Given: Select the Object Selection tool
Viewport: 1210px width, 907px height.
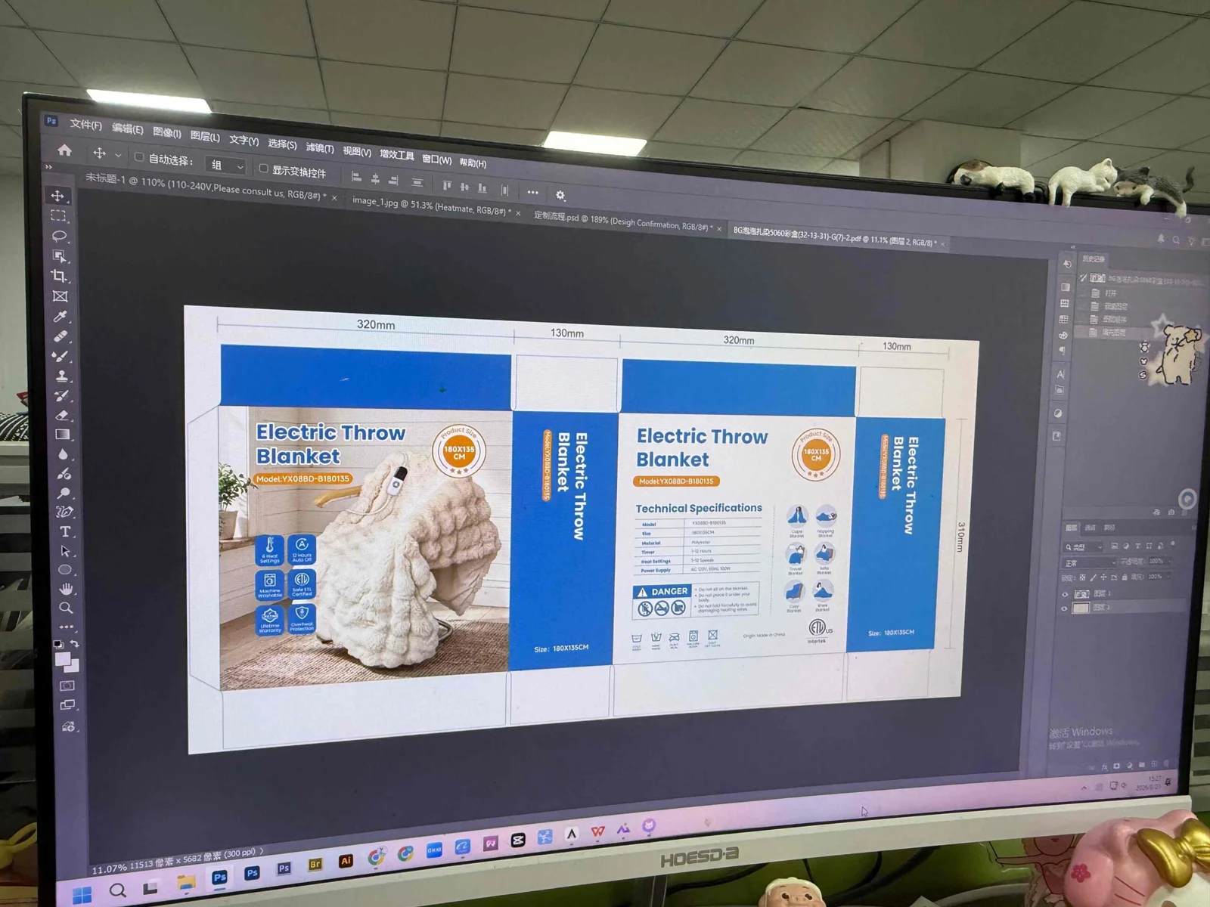Looking at the screenshot, I should click(59, 256).
